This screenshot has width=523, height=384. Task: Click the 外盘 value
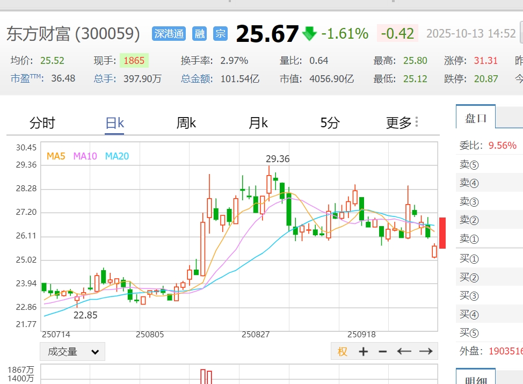pyautogui.click(x=506, y=351)
